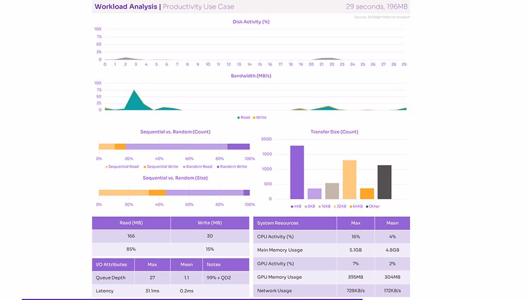
Task: Select the 4.8GB memory mean value
Action: (x=393, y=250)
